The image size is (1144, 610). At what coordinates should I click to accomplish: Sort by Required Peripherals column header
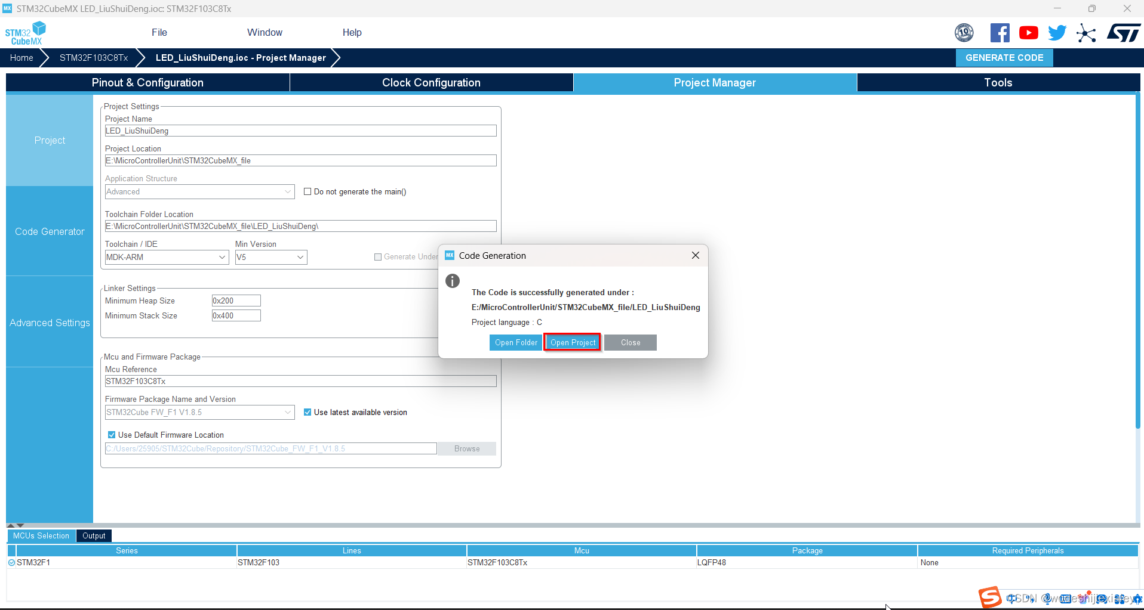(x=1028, y=550)
